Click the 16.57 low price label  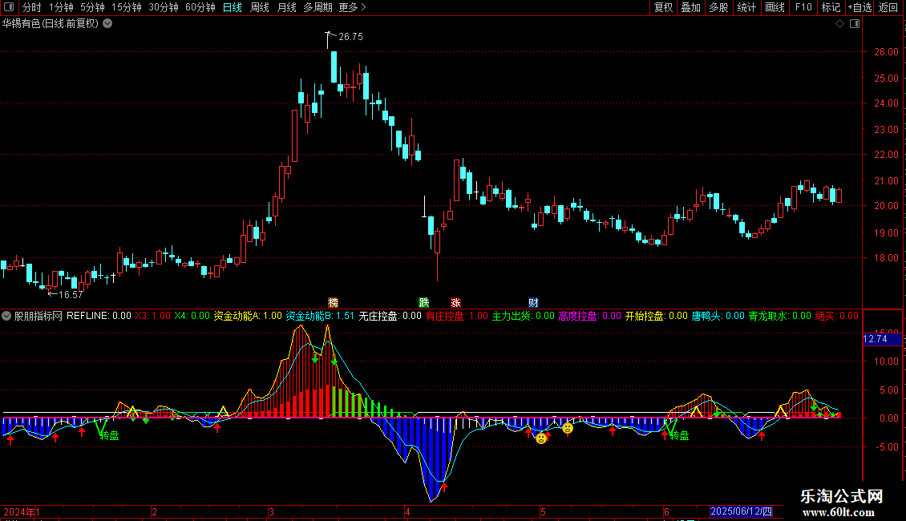coord(71,295)
